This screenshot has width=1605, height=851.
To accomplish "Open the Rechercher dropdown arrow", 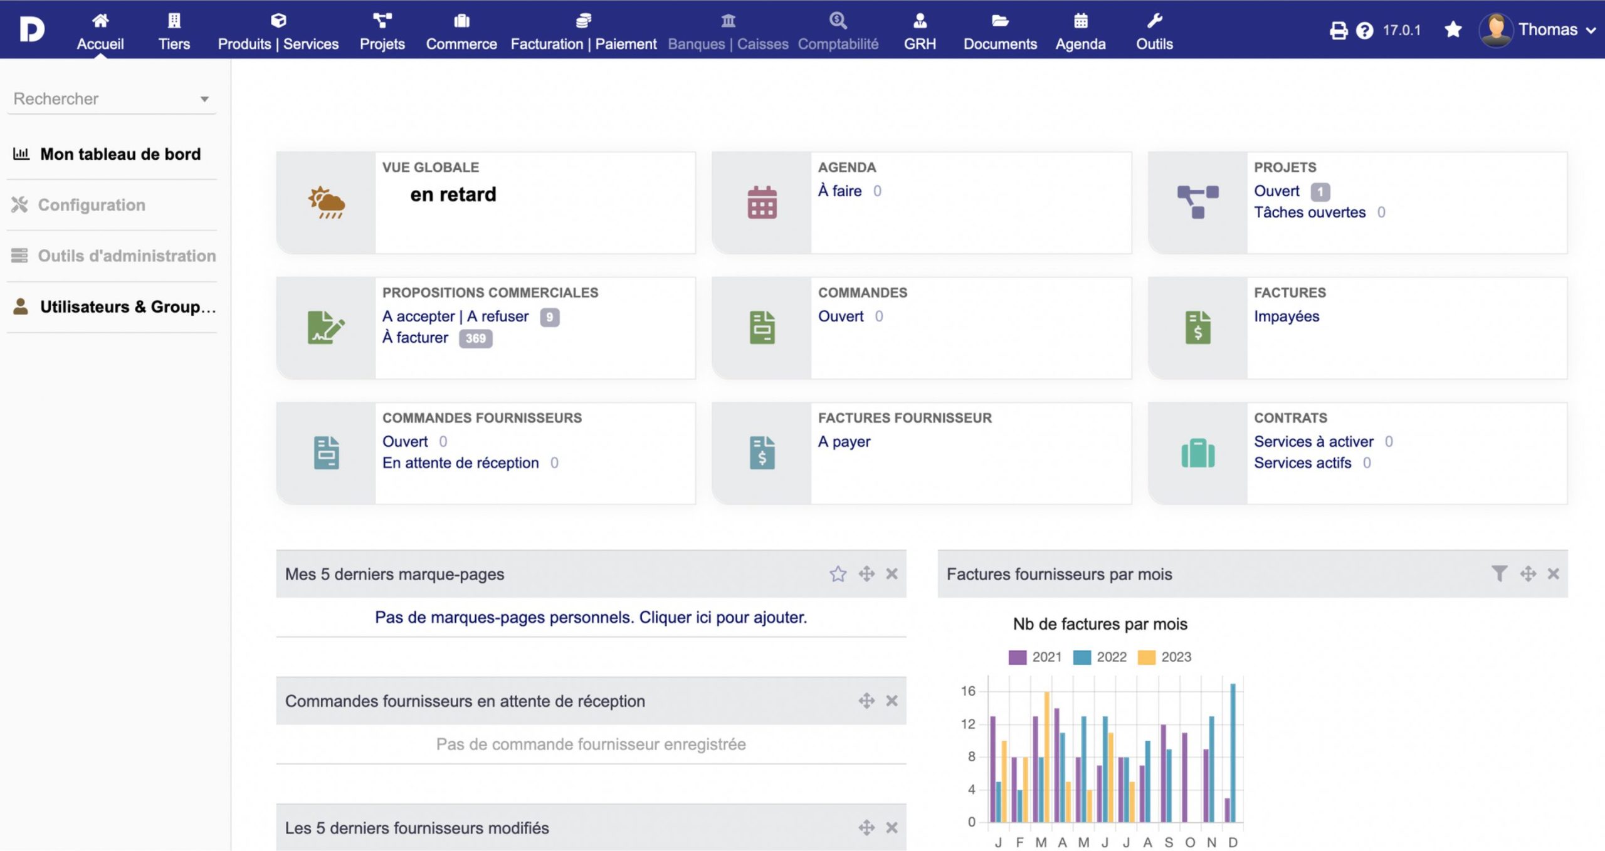I will click(204, 99).
